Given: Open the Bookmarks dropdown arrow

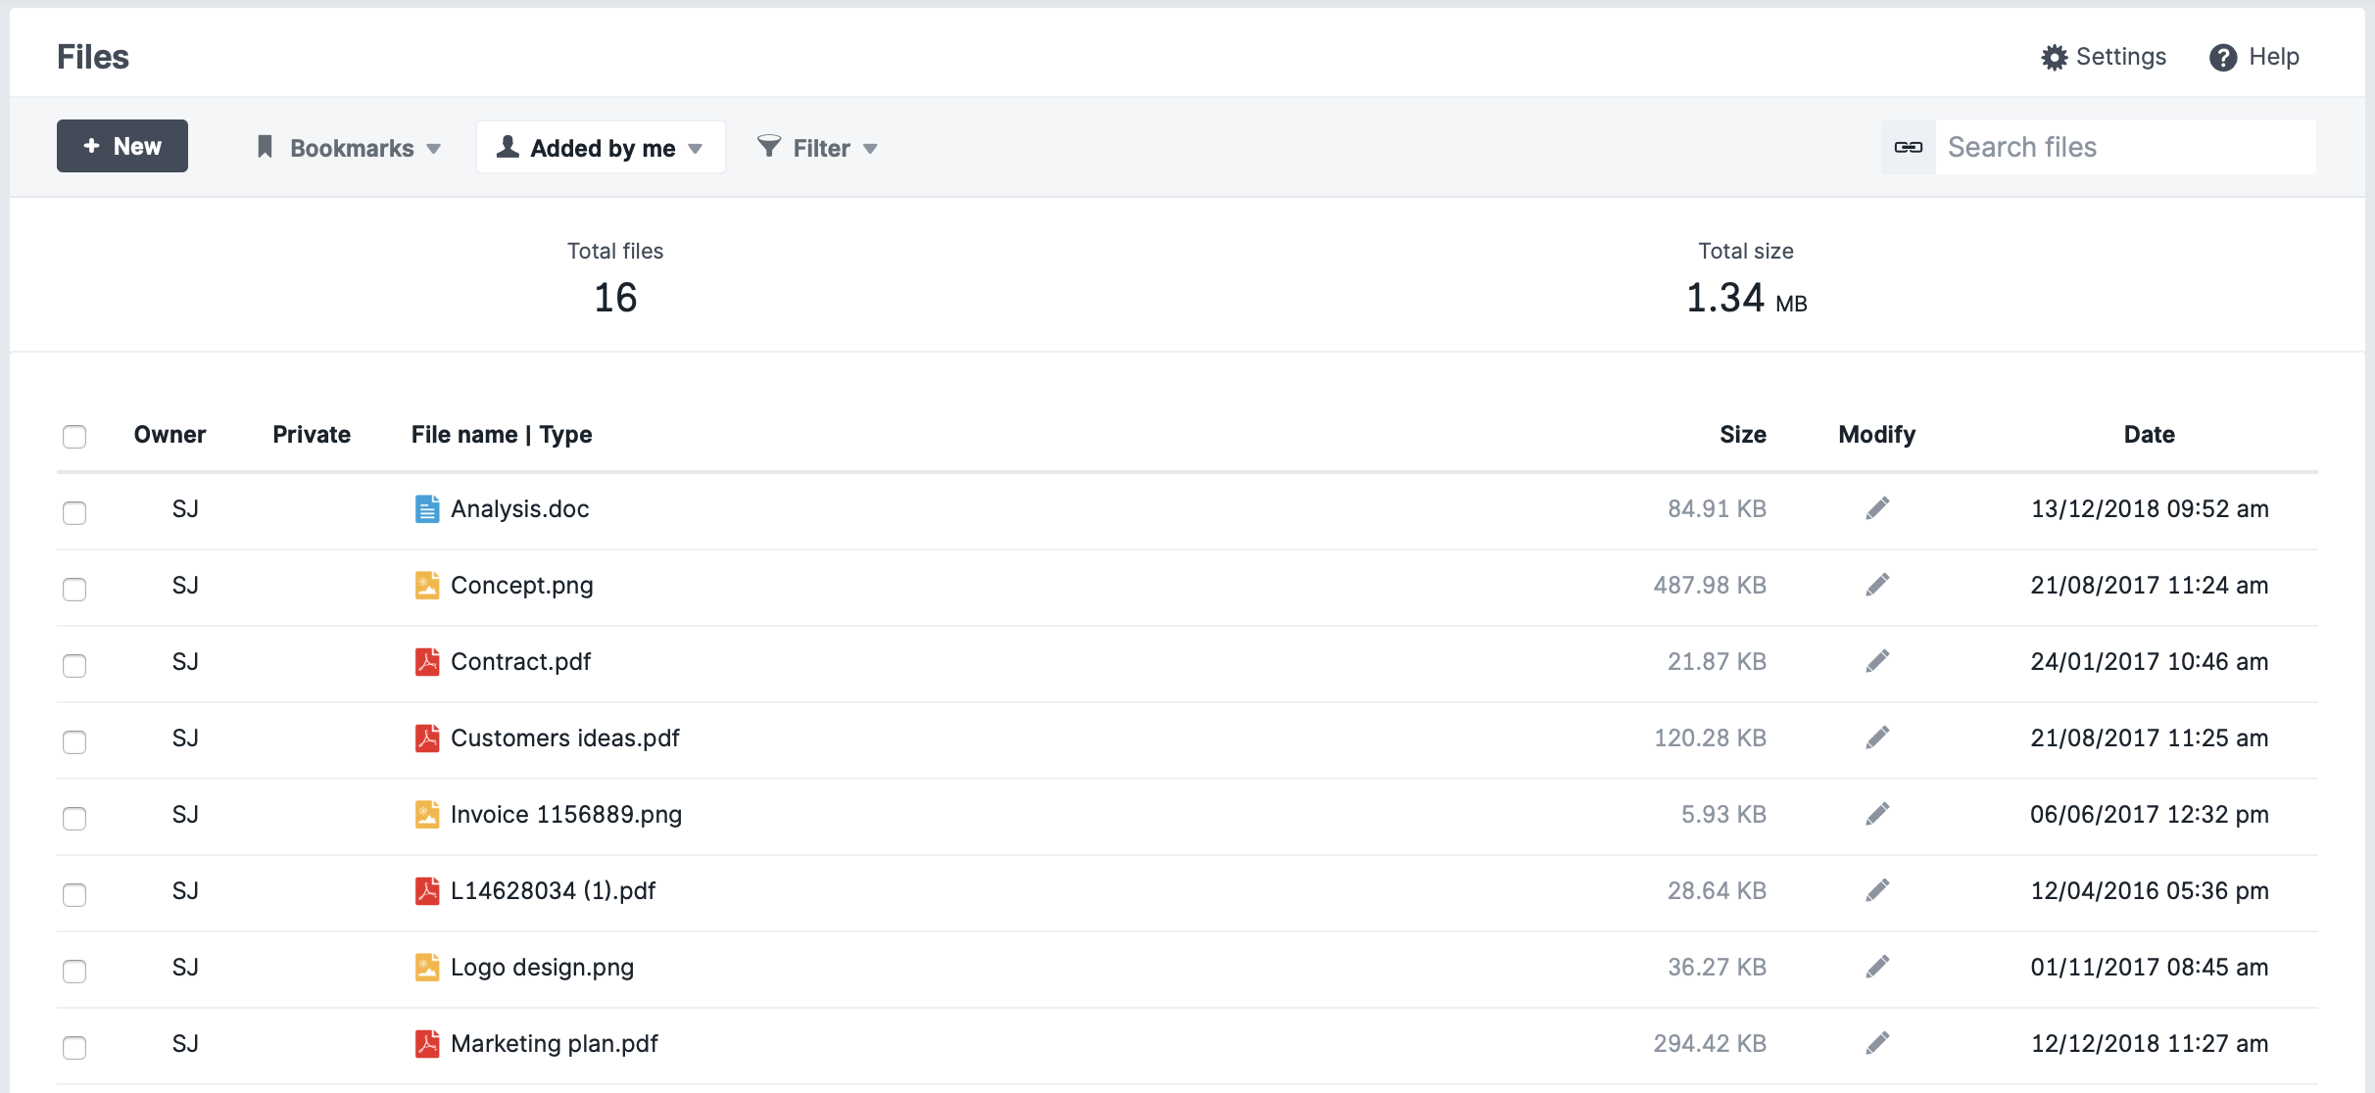Looking at the screenshot, I should [433, 150].
